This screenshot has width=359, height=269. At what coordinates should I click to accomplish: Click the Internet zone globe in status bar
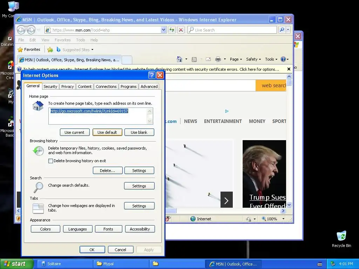(193, 219)
